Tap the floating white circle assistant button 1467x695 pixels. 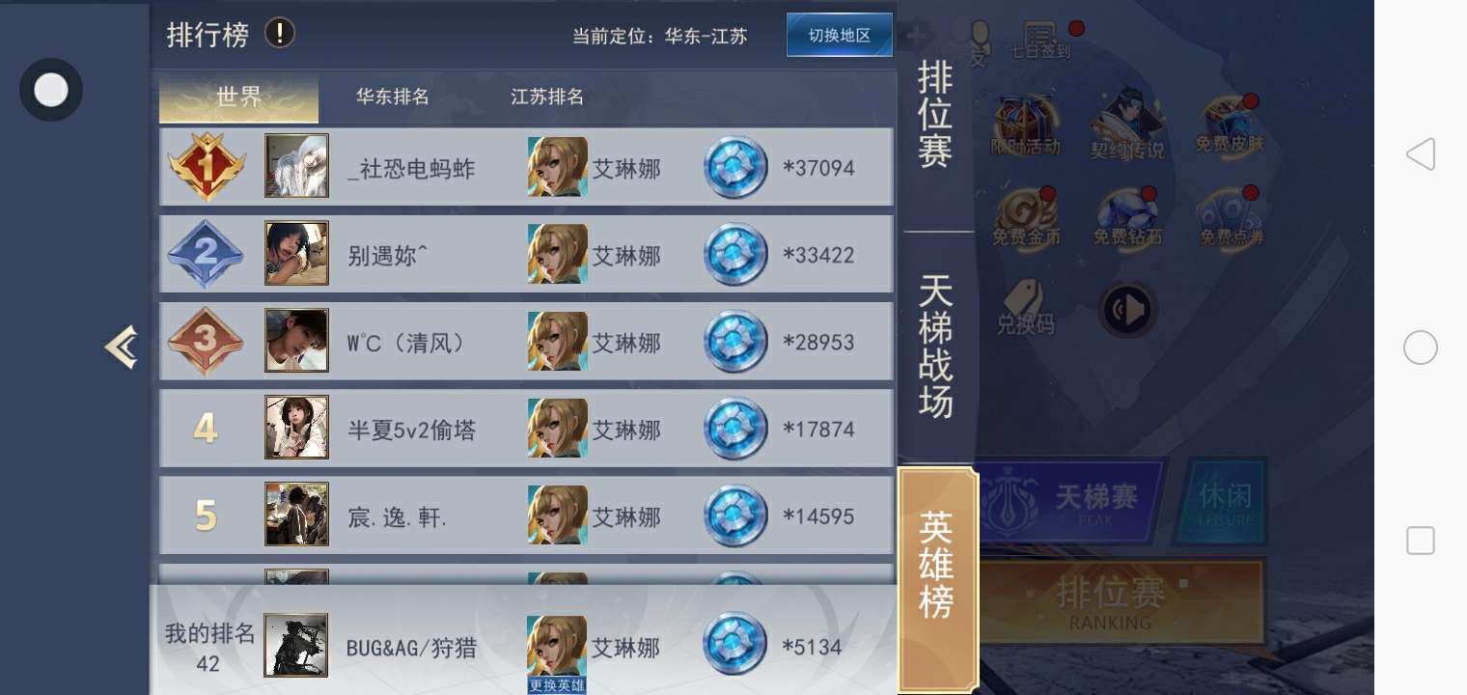tap(51, 90)
